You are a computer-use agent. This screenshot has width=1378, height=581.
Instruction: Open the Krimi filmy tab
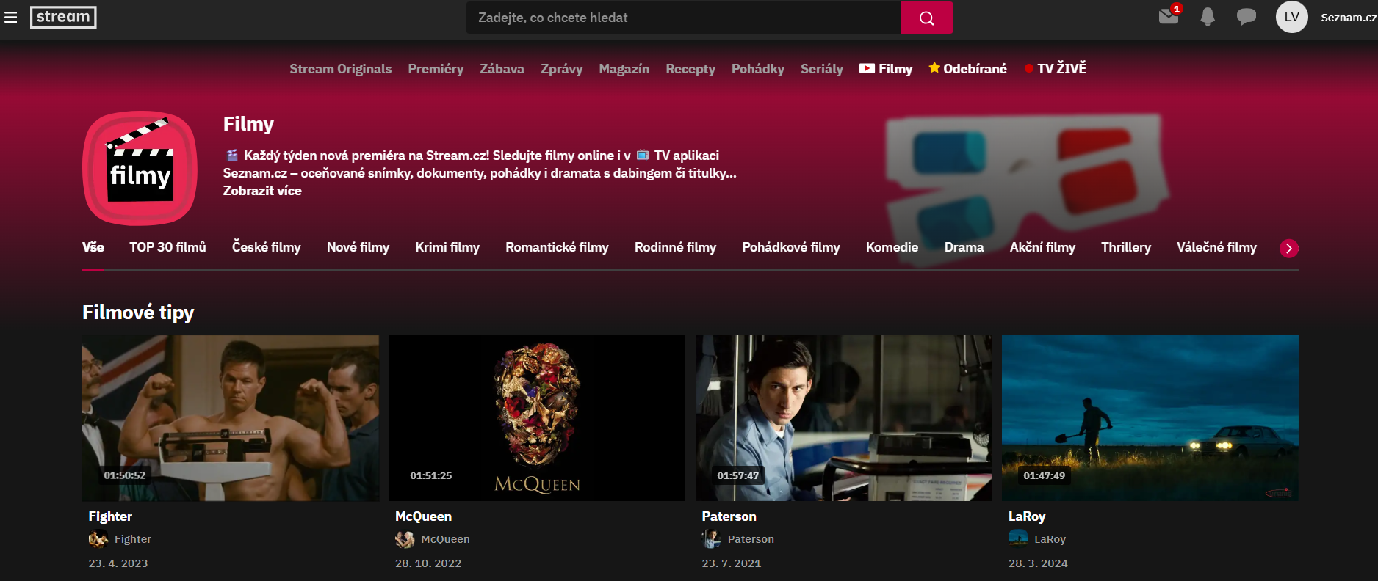(x=447, y=247)
